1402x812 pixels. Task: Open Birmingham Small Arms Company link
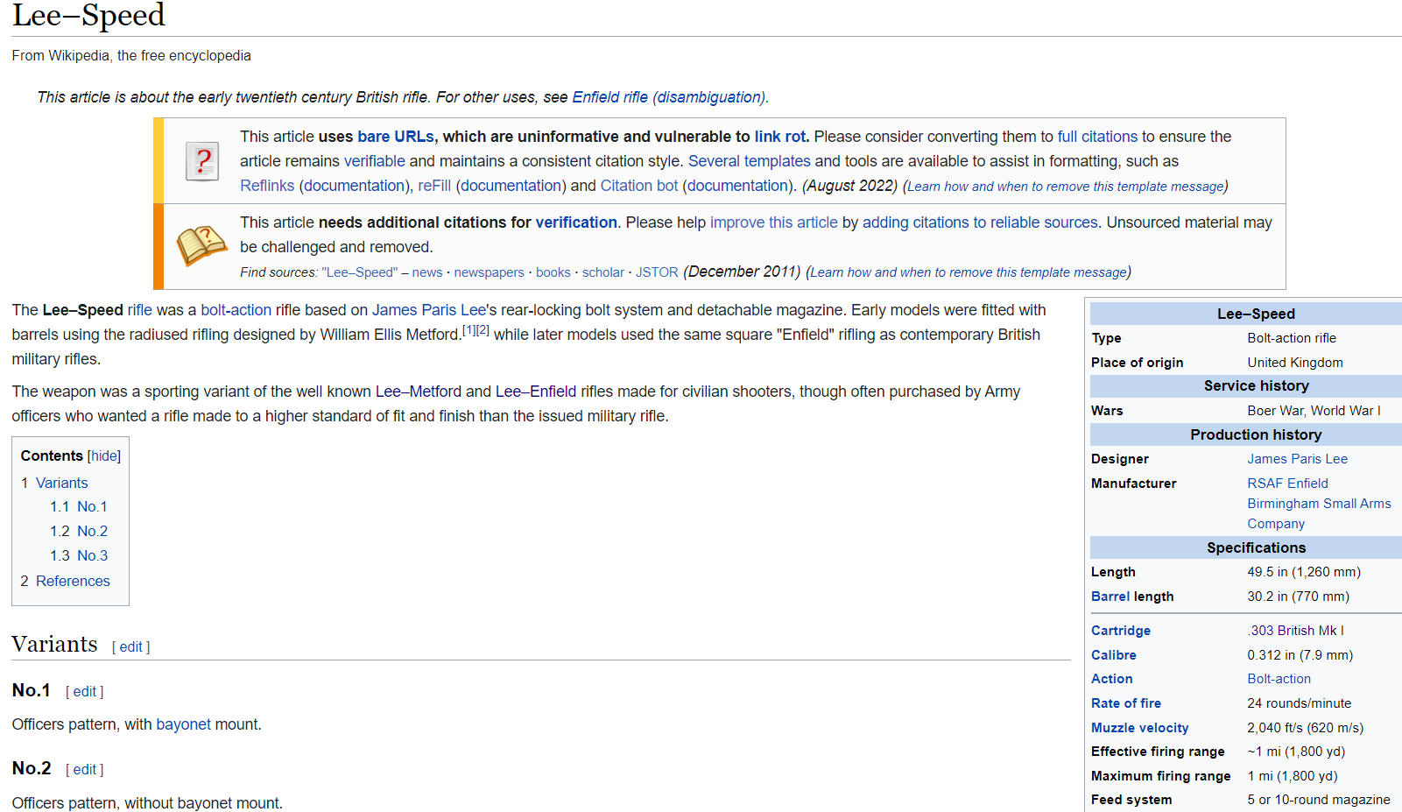click(x=1320, y=513)
